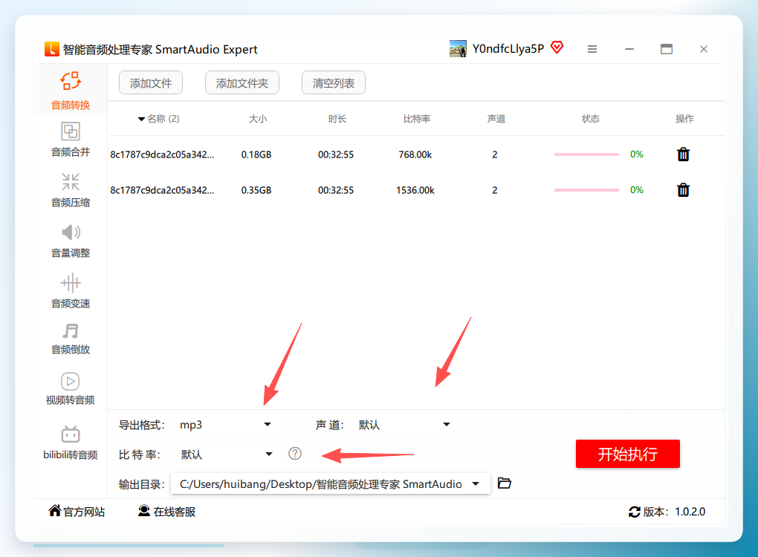Check for updates via refresh icon
This screenshot has width=758, height=557.
(x=634, y=512)
